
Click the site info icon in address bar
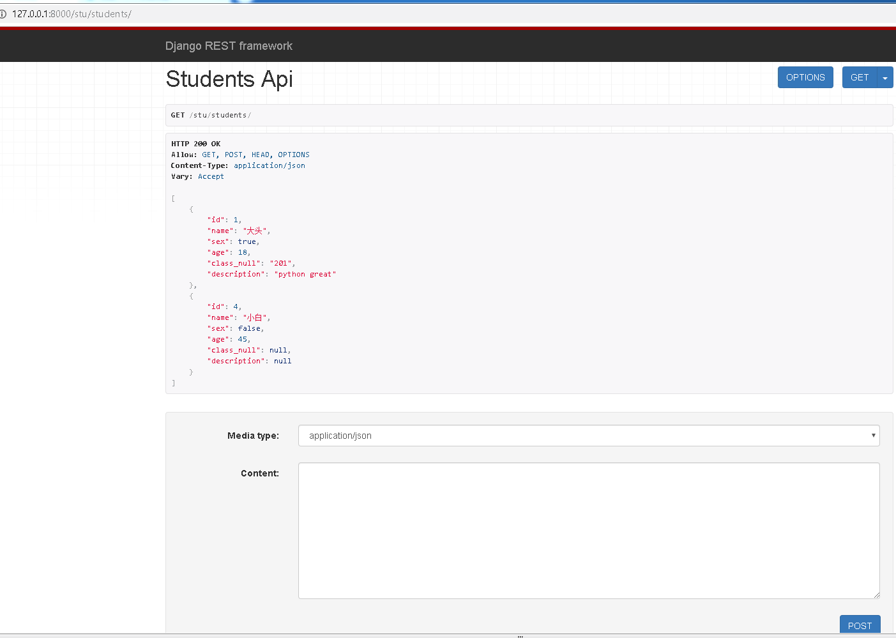(x=3, y=14)
